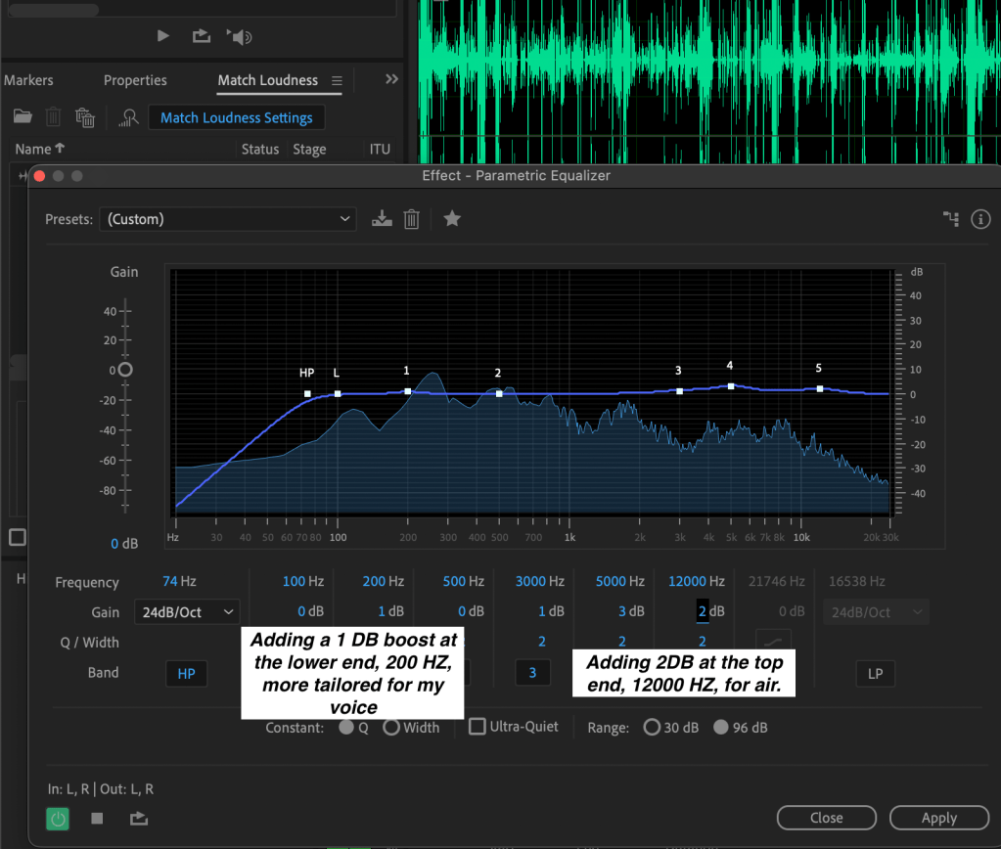Toggle the effect power state button
Viewport: 1001px width, 849px height.
pyautogui.click(x=59, y=819)
